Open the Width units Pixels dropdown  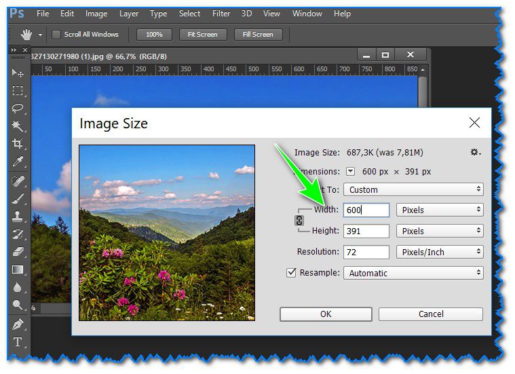[x=439, y=210]
